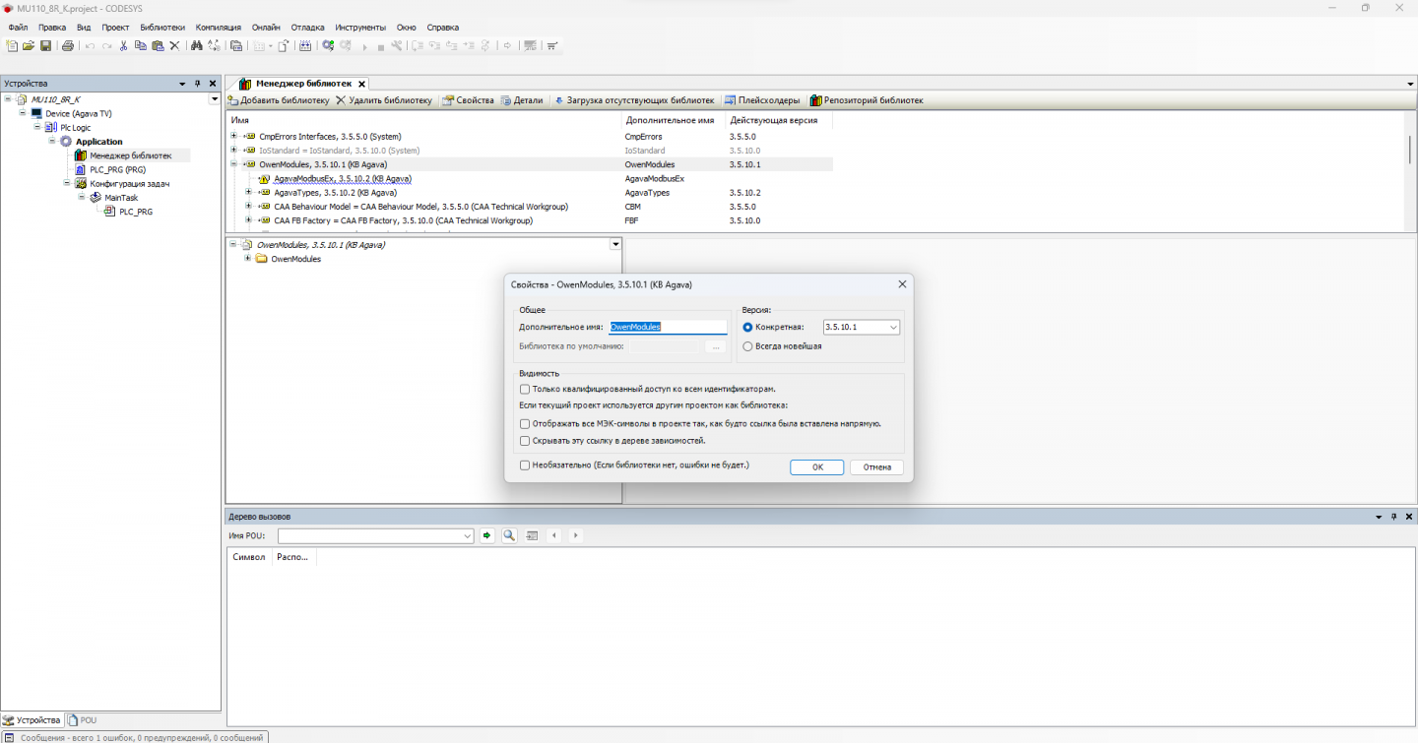Open the library repository books icon

pyautogui.click(x=815, y=100)
